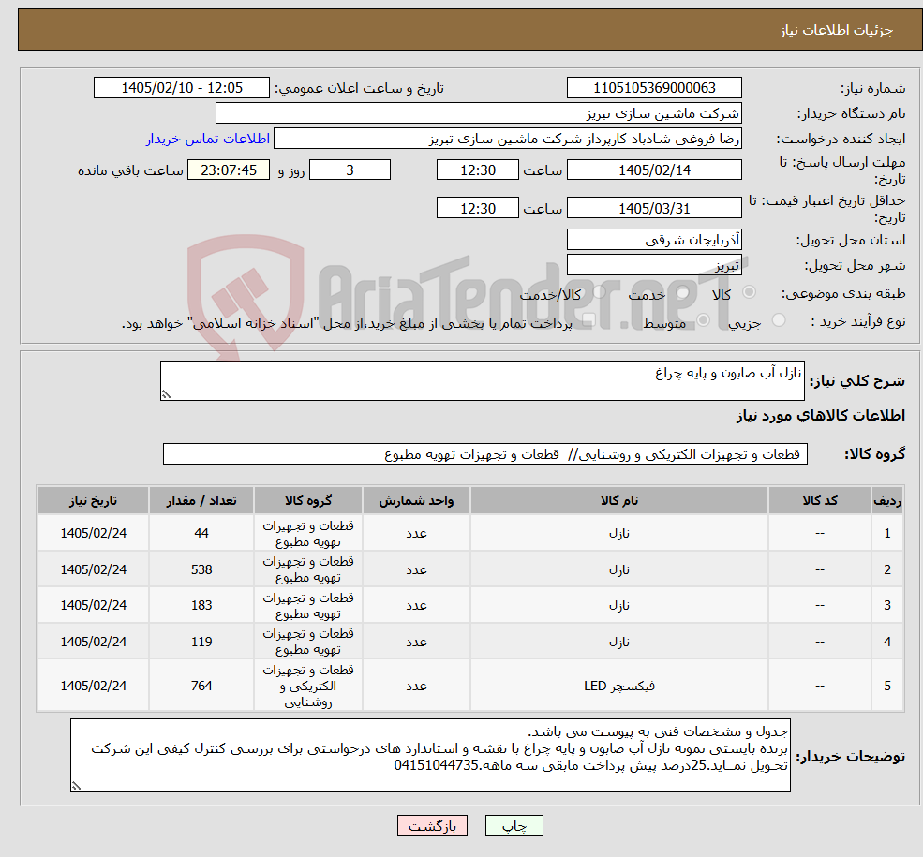Click the ردیف column header
The image size is (923, 857).
(x=887, y=500)
